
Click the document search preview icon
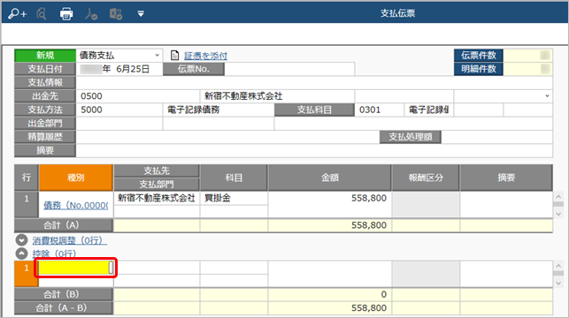click(42, 14)
